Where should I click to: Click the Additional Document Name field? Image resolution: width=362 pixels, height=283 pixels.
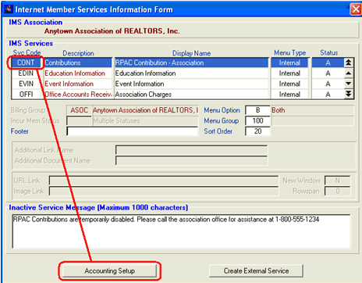coord(191,160)
